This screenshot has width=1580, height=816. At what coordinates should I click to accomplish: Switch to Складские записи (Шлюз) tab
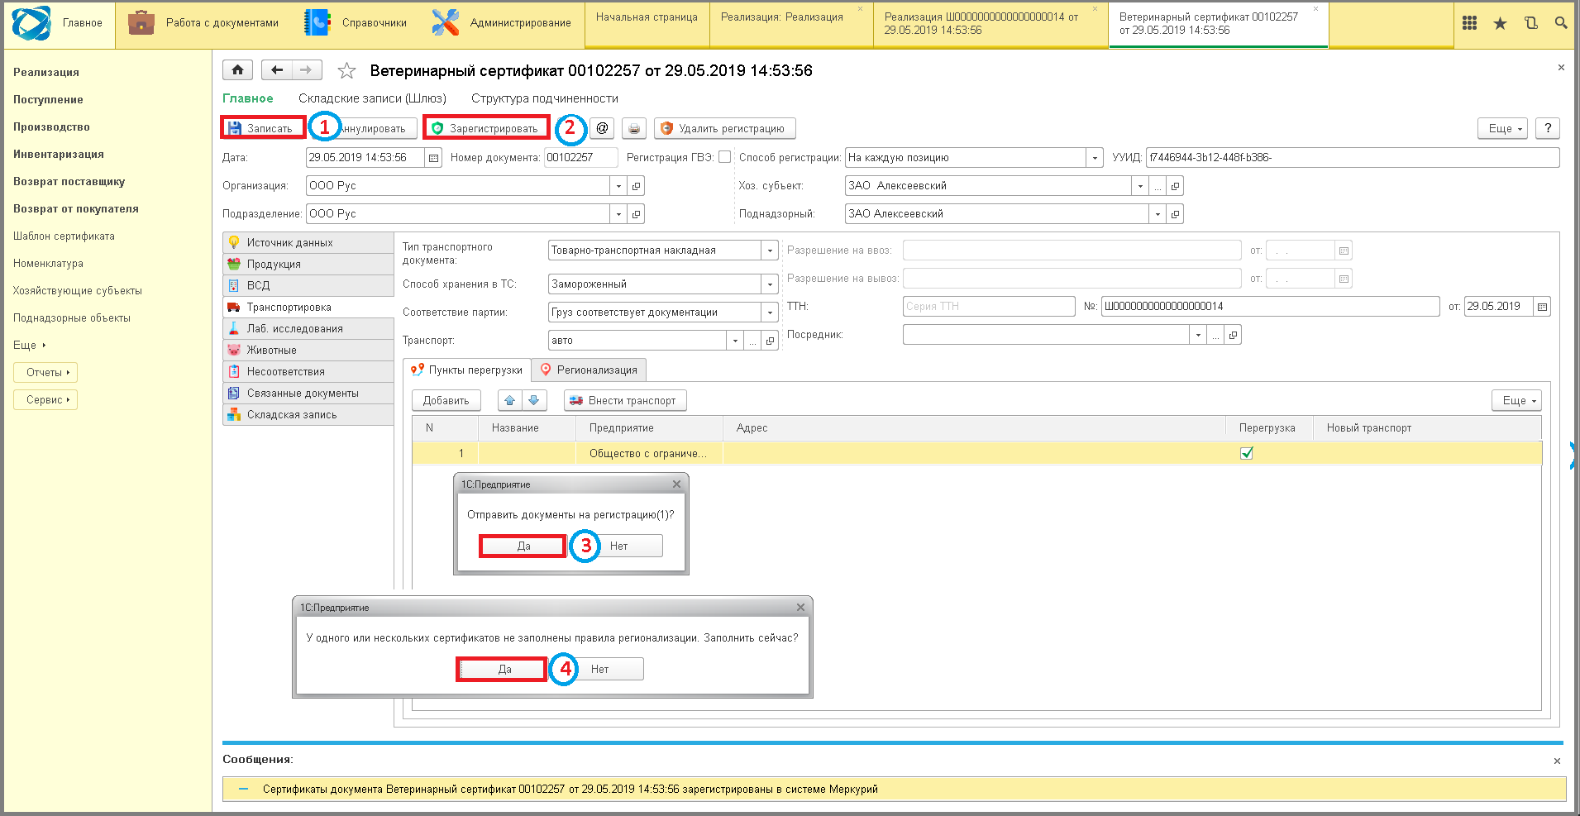372,98
